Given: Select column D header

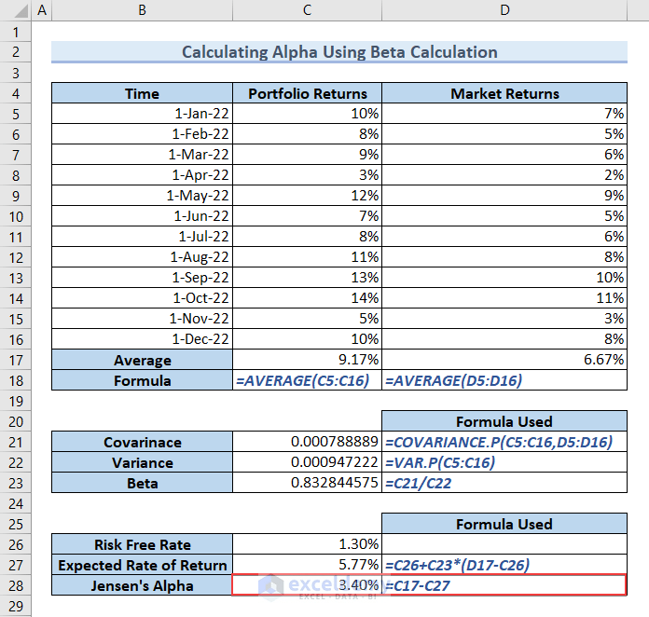Looking at the screenshot, I should [x=504, y=10].
